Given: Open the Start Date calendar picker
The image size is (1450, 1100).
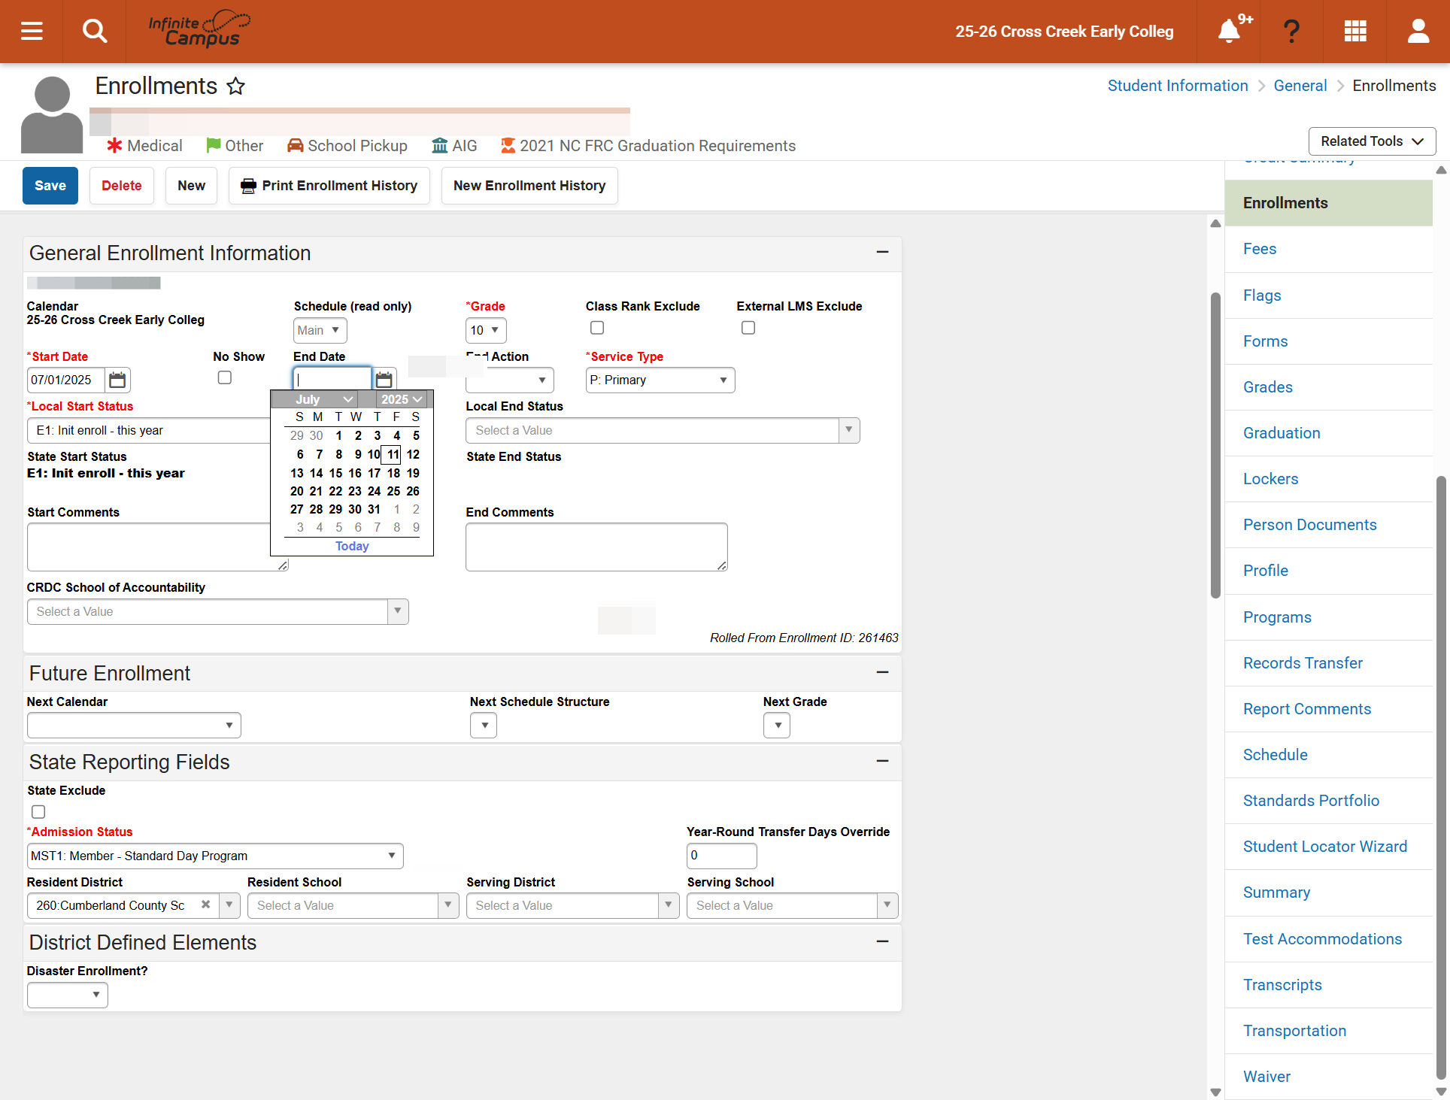Looking at the screenshot, I should pos(117,380).
